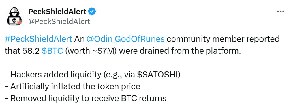Select the "Removed liquidity to receive BTC returns" line

[x=85, y=98]
